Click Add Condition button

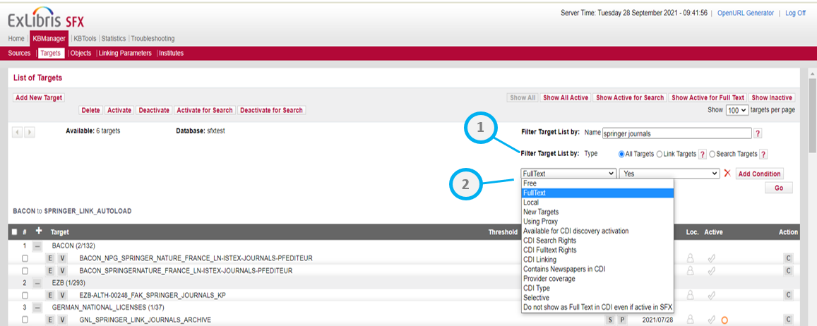coord(759,174)
